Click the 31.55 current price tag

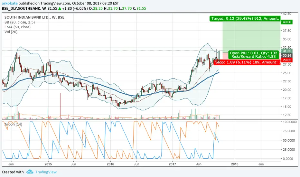click(287, 51)
